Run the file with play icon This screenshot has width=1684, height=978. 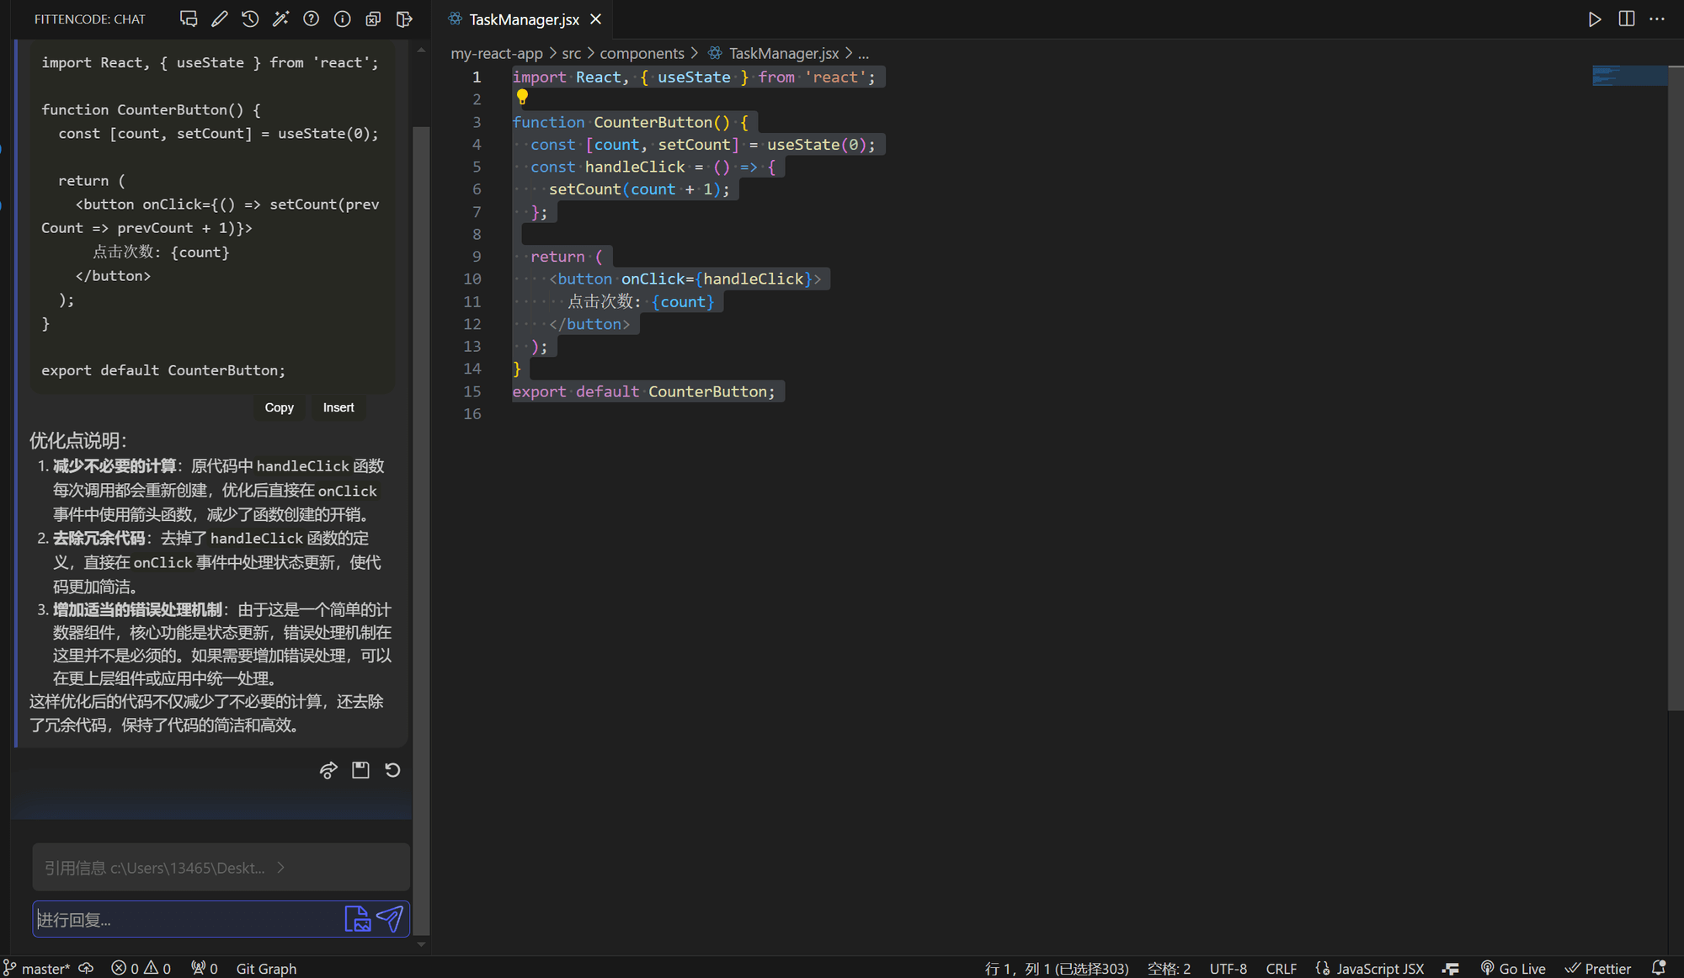coord(1595,19)
